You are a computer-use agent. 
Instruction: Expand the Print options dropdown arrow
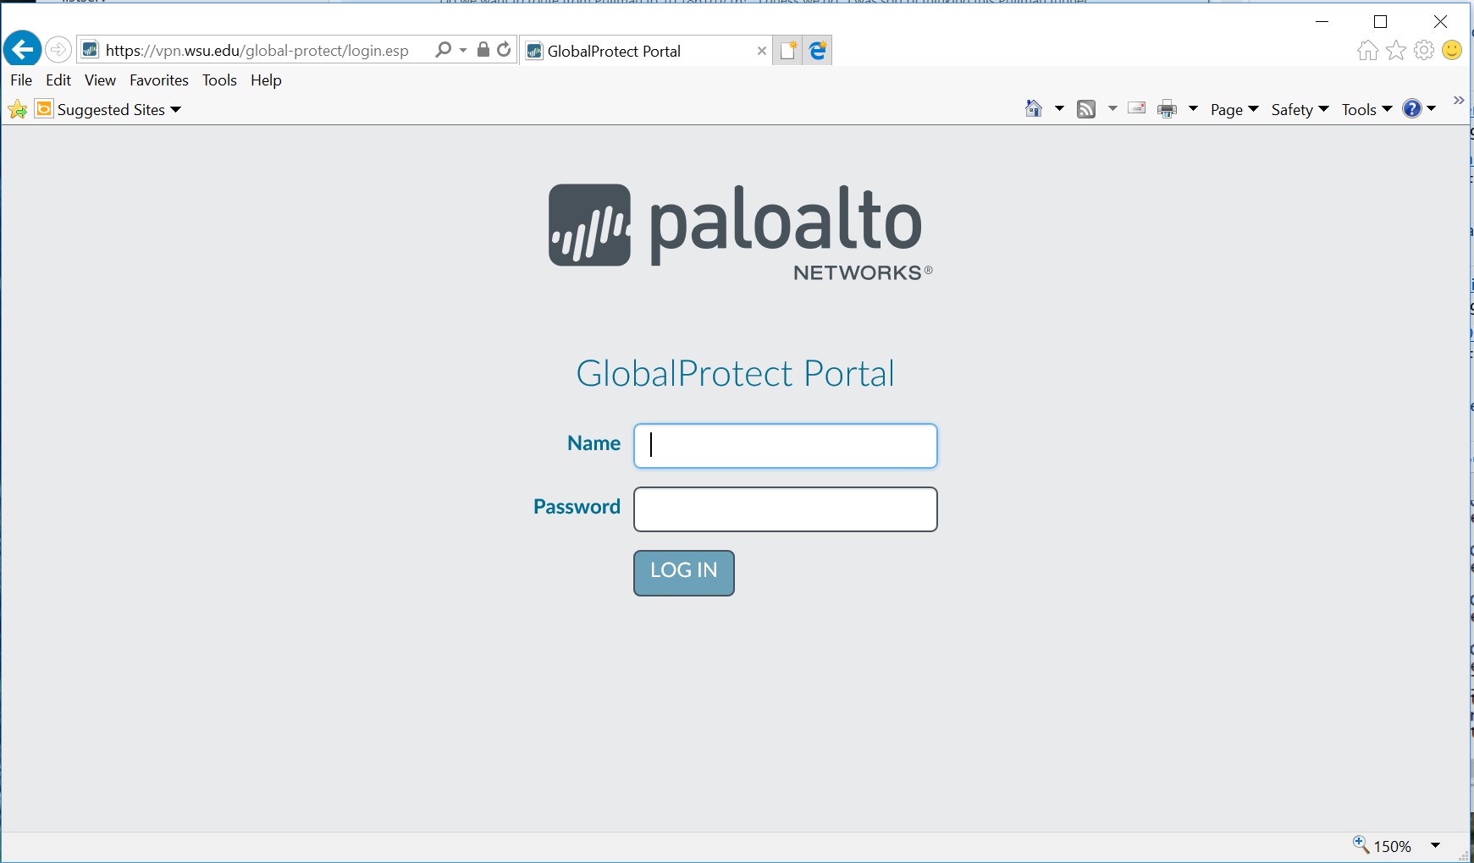click(x=1193, y=108)
